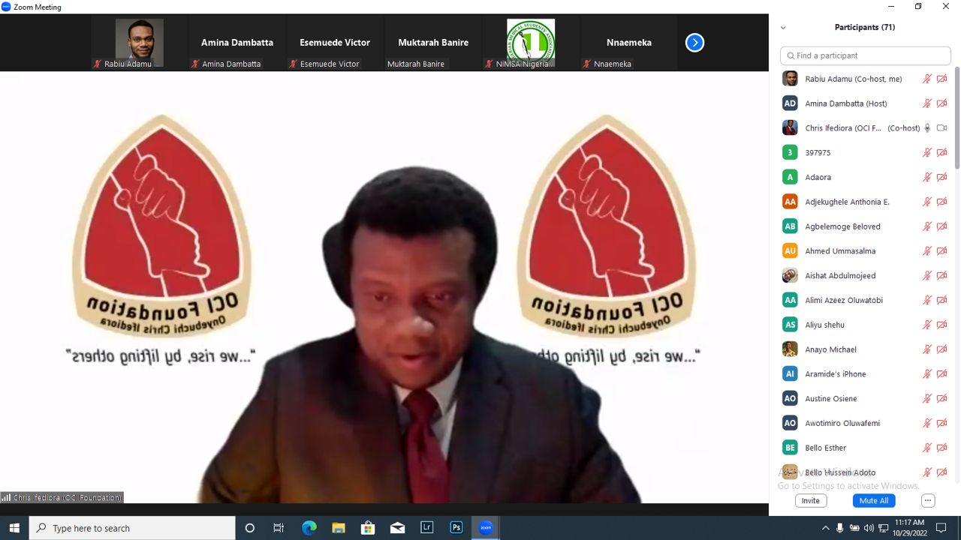Open File Explorer from the taskbar
This screenshot has height=540, width=961.
point(338,528)
